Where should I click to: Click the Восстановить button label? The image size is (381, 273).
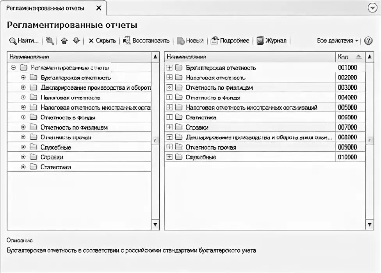point(151,41)
